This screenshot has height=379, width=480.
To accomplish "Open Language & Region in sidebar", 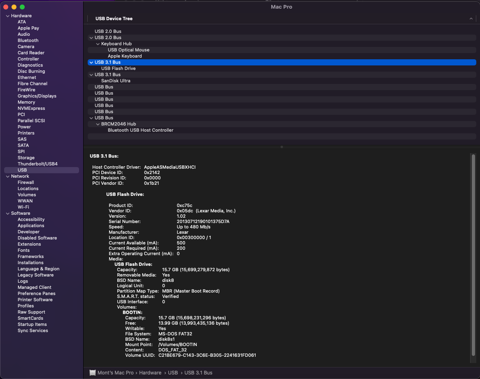I will pyautogui.click(x=38, y=269).
